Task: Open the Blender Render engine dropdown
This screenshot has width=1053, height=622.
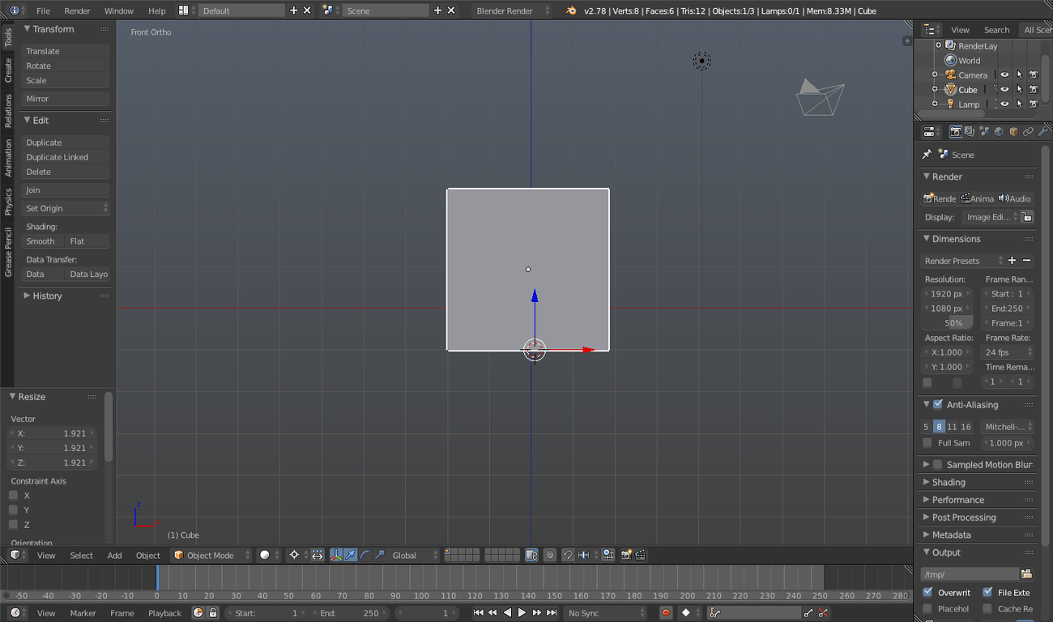Action: (x=512, y=11)
